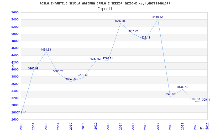
Task: Click the x-axis year 2014
Action: (x=120, y=126)
